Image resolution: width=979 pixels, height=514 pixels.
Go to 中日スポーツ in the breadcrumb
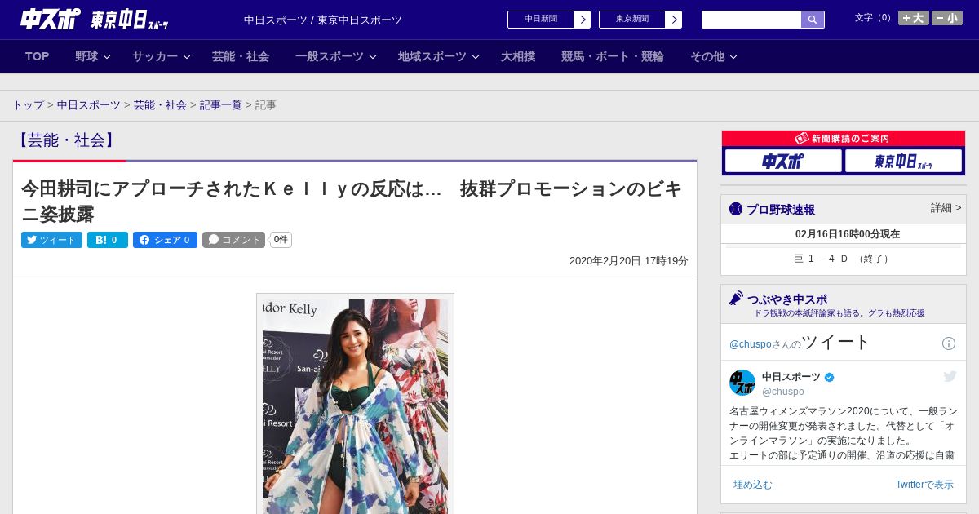coord(89,105)
